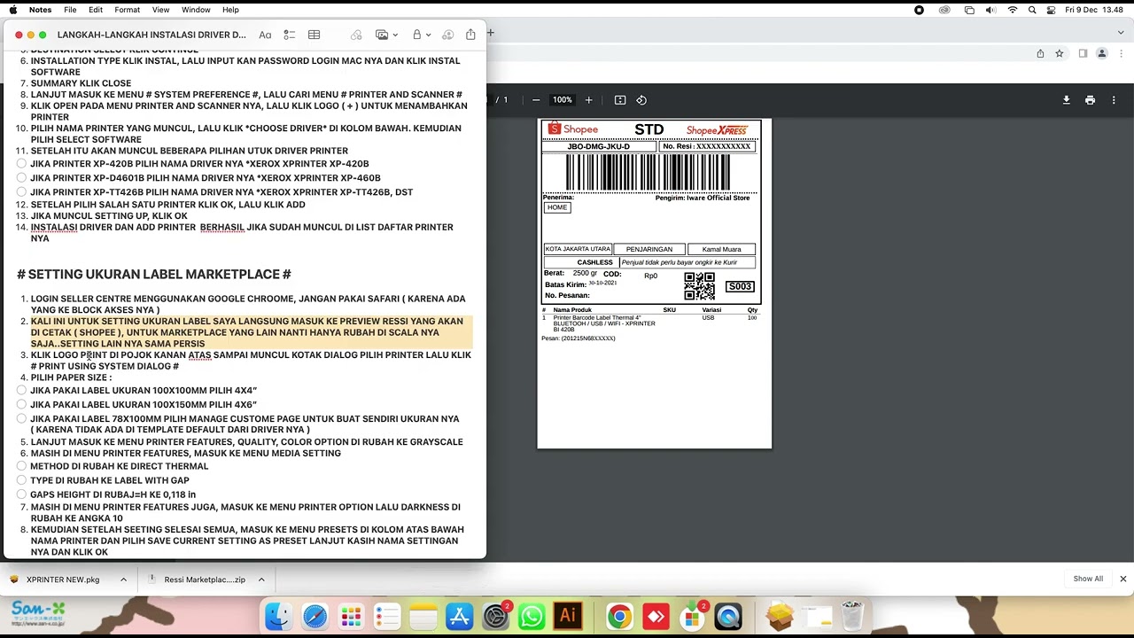Close the Chrome downloads bar
1134x638 pixels.
click(1122, 579)
